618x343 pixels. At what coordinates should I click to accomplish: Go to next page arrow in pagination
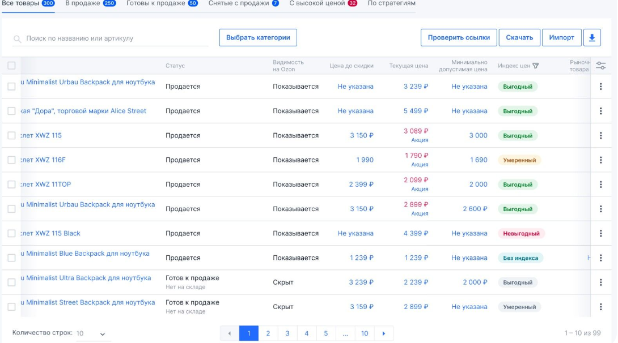pyautogui.click(x=384, y=333)
